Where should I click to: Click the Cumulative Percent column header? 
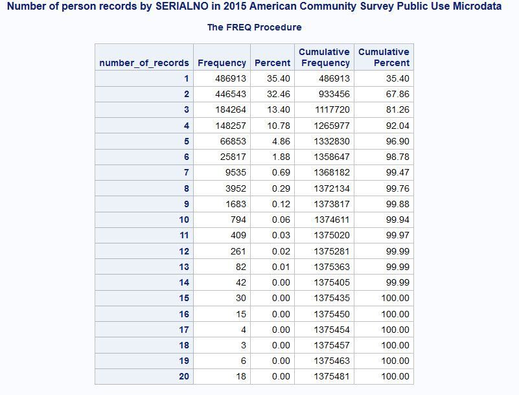pos(384,57)
